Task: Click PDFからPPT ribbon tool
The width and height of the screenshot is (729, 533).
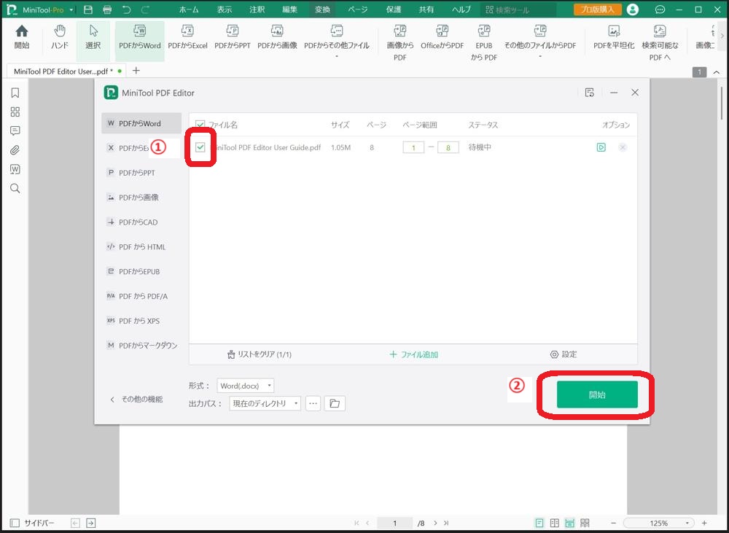Action: [x=233, y=38]
